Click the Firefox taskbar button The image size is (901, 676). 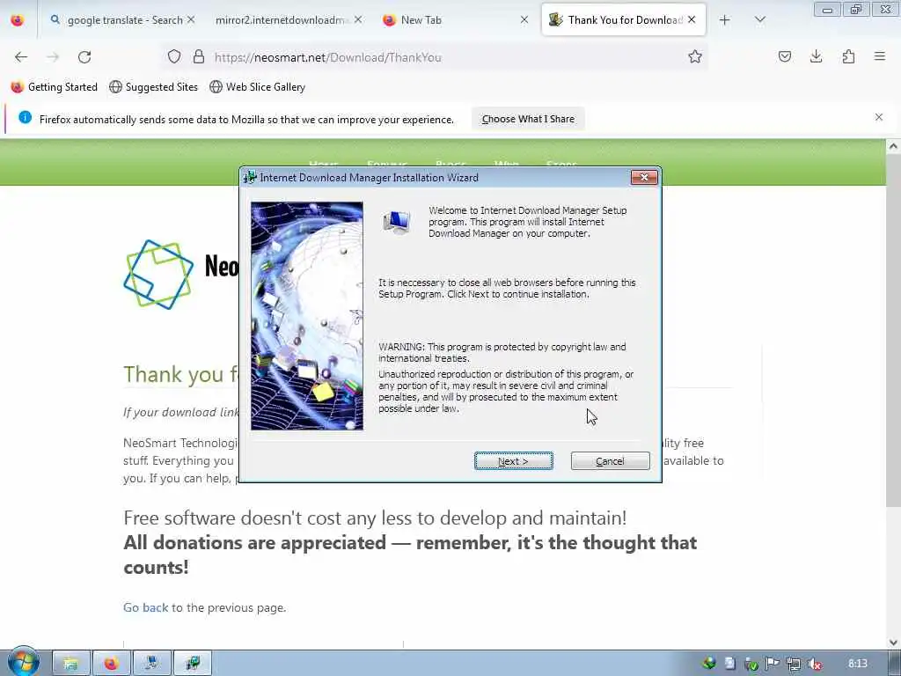[112, 664]
